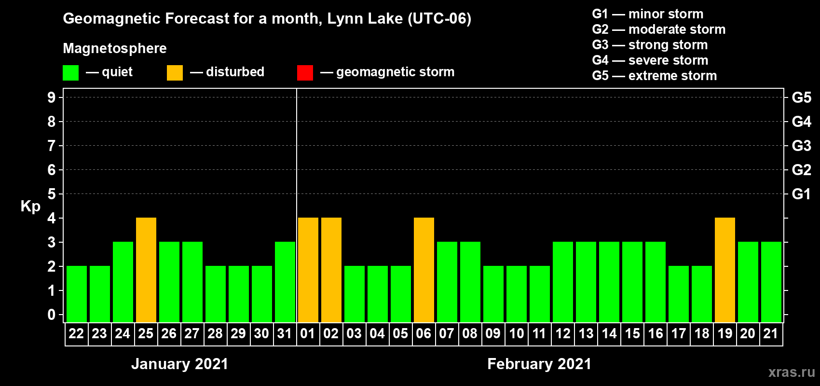Select the February 02 orange bar

[x=331, y=270]
